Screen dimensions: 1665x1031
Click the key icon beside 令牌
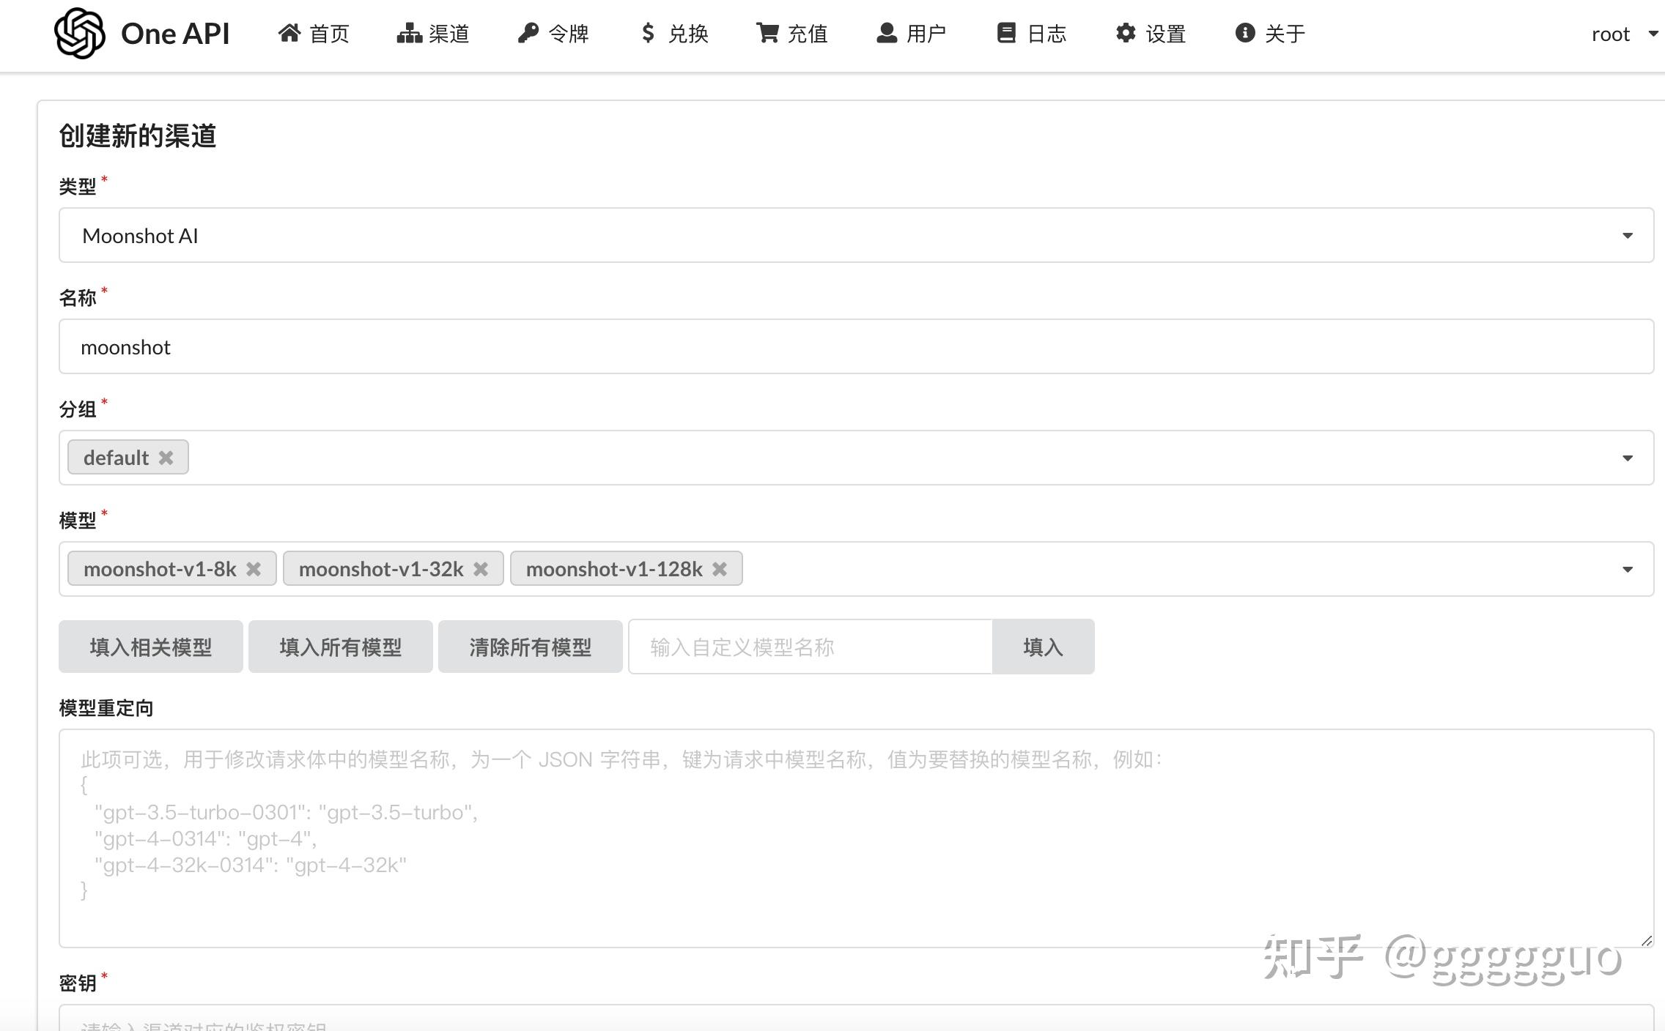[528, 33]
